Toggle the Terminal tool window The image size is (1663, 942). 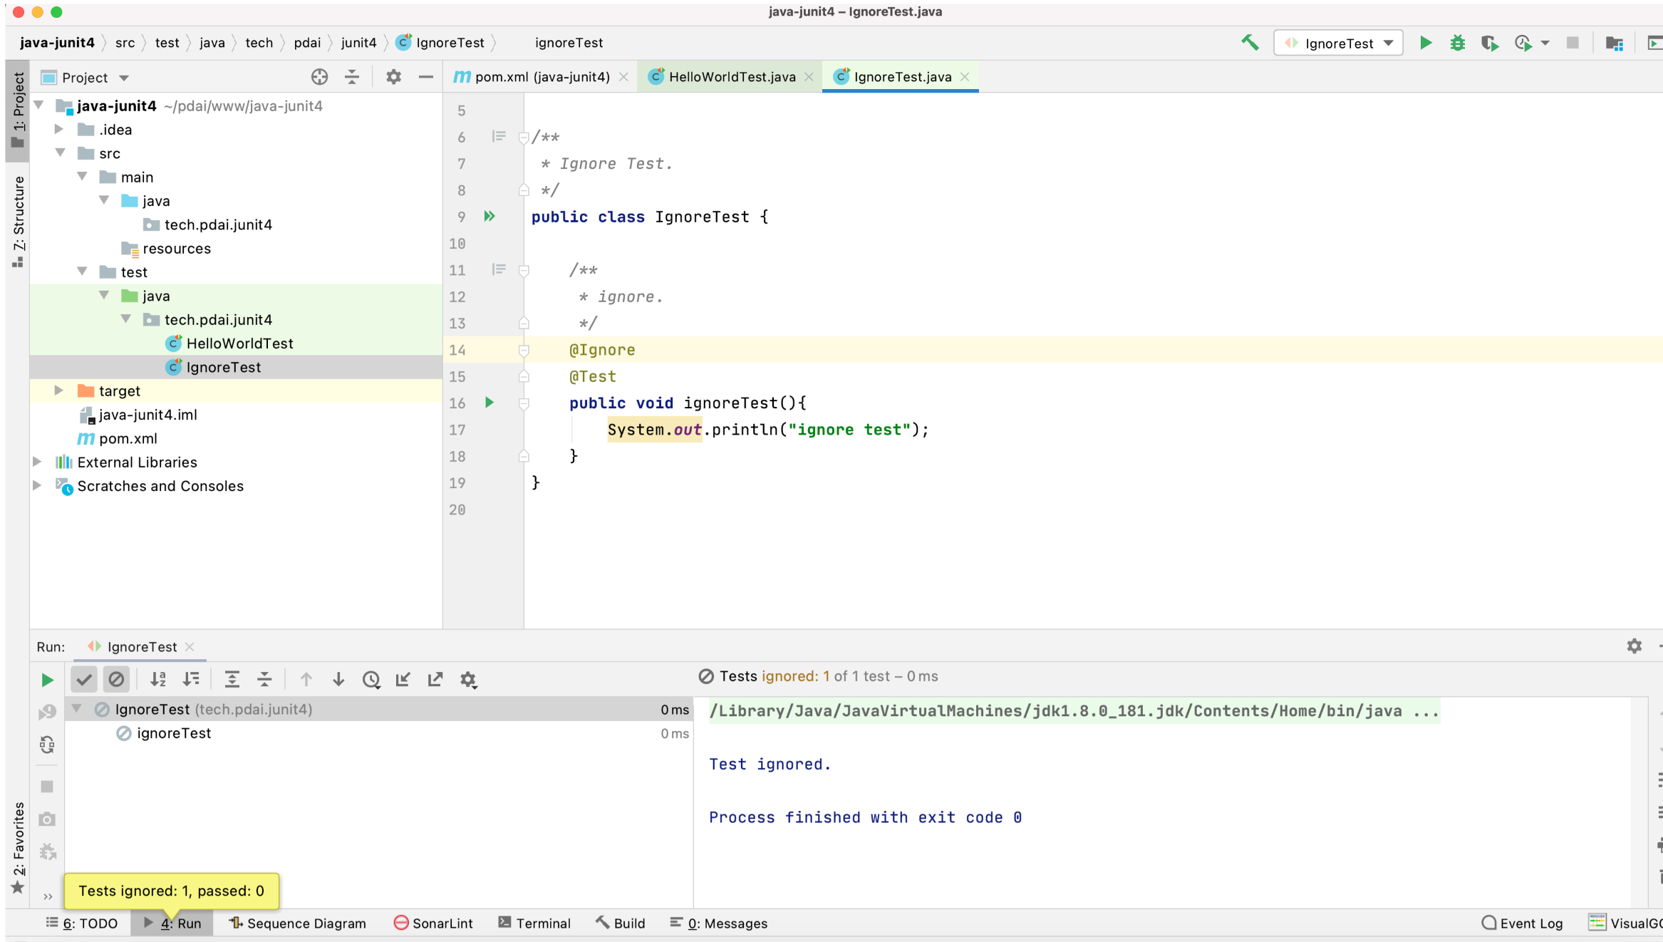(x=534, y=923)
